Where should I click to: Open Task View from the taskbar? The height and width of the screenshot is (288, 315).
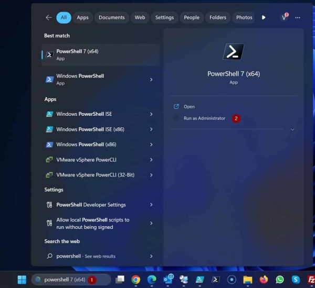pos(120,280)
